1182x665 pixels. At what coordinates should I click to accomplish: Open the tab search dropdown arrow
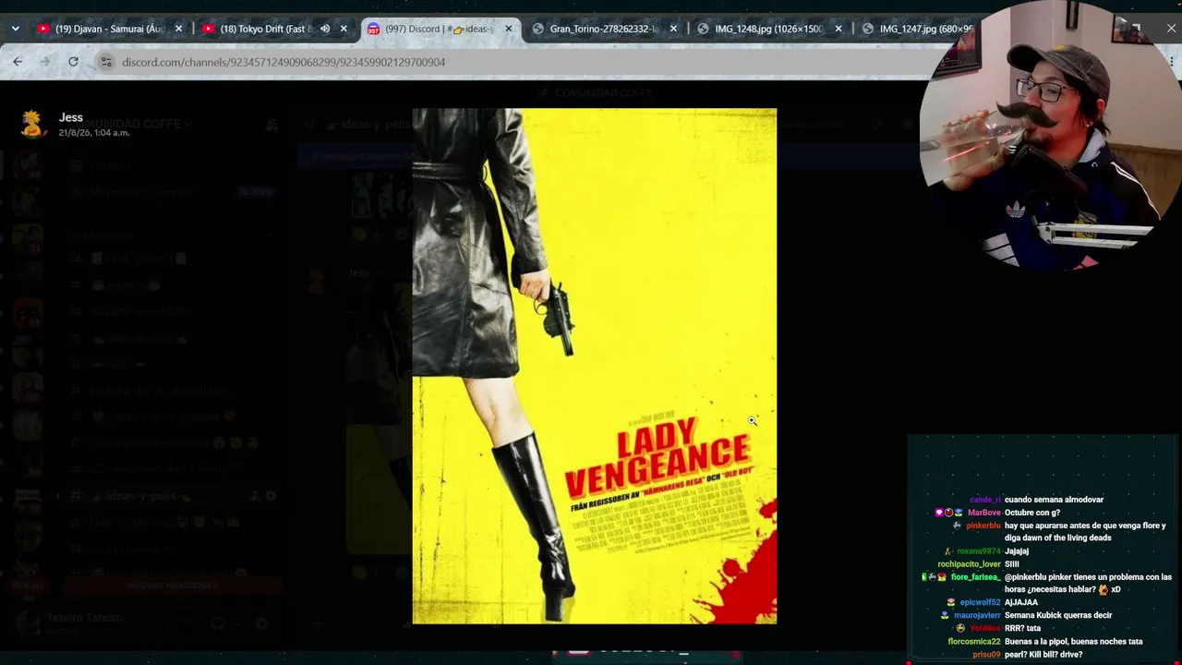pyautogui.click(x=16, y=29)
